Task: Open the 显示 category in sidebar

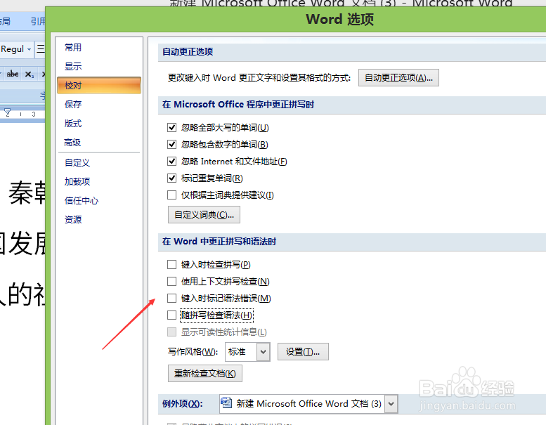Action: [x=73, y=66]
